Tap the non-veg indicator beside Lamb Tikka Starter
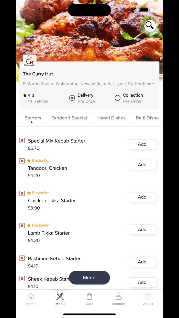Screen dimensions: 179x318 coord(22,225)
